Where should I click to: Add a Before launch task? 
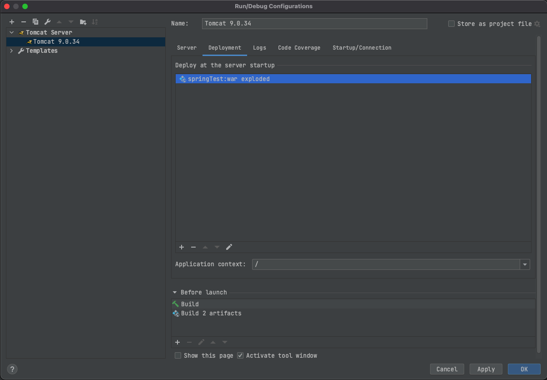[177, 342]
